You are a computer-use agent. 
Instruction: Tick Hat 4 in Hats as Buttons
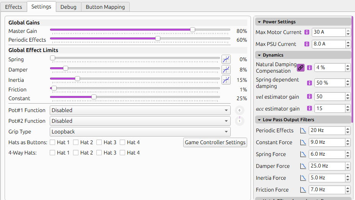122,142
